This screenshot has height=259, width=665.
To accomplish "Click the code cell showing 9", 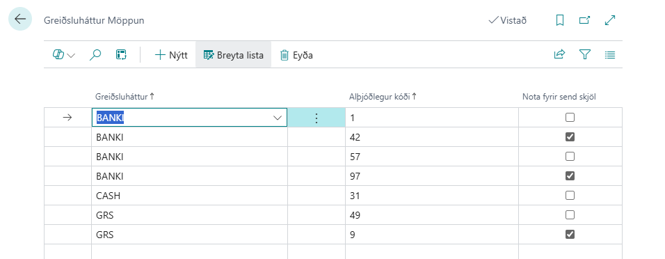I will pyautogui.click(x=432, y=235).
